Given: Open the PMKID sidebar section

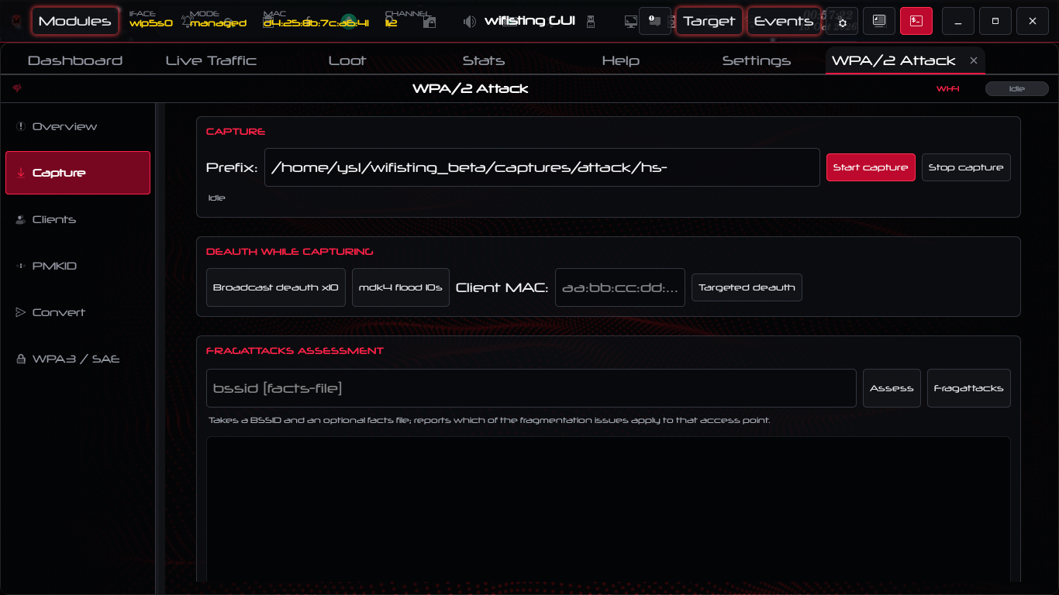Looking at the screenshot, I should (78, 266).
